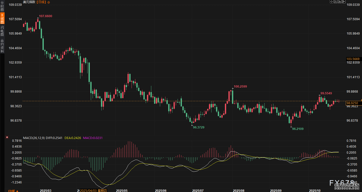This screenshot has height=192, width=362.
Task: Switch to the 分时图 tab
Action: tap(2, 6)
